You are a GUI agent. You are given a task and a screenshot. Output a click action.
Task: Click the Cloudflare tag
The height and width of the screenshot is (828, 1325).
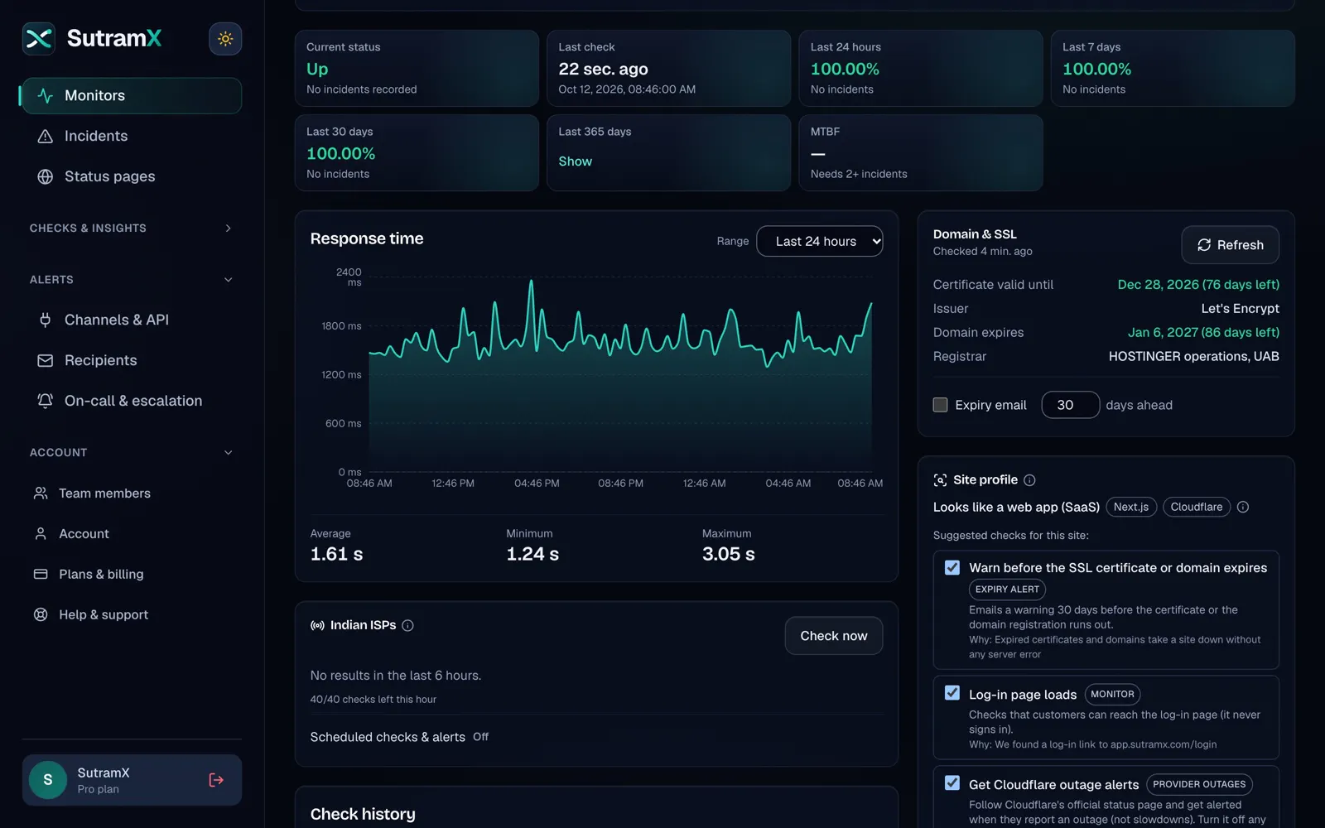click(1197, 507)
